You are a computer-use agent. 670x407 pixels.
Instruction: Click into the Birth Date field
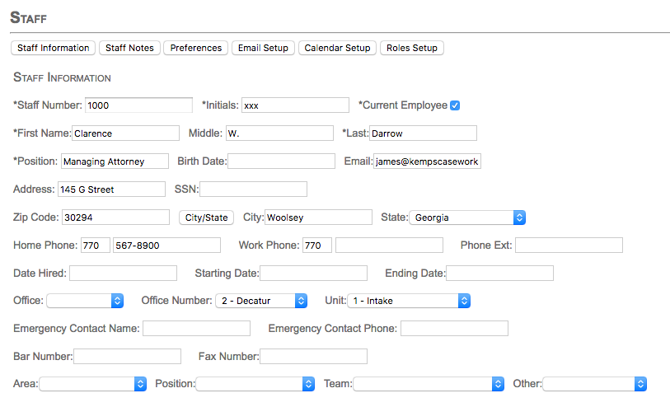pyautogui.click(x=281, y=161)
